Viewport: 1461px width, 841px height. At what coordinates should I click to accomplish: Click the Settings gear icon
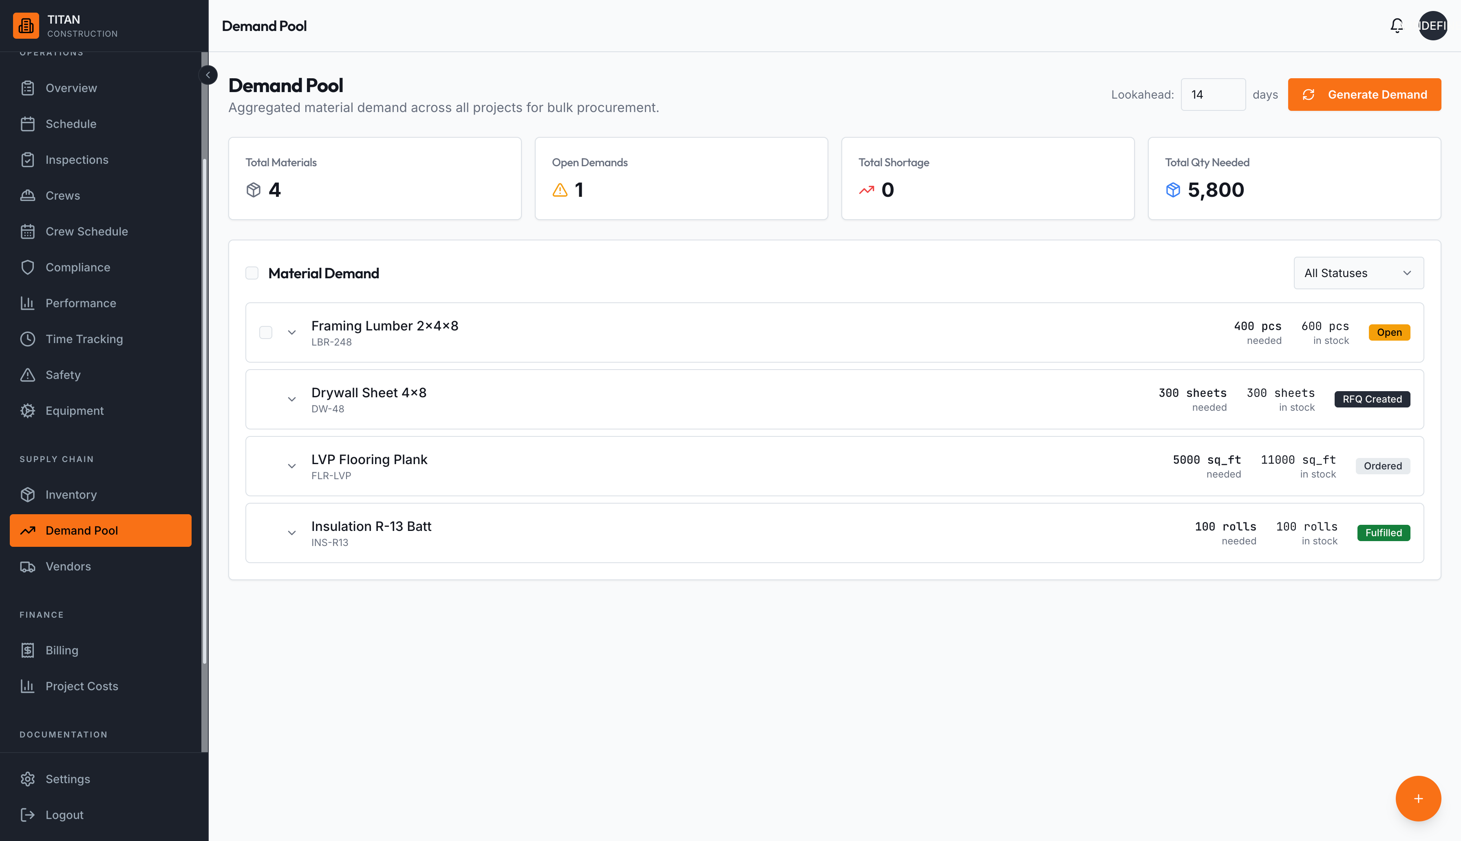[28, 779]
